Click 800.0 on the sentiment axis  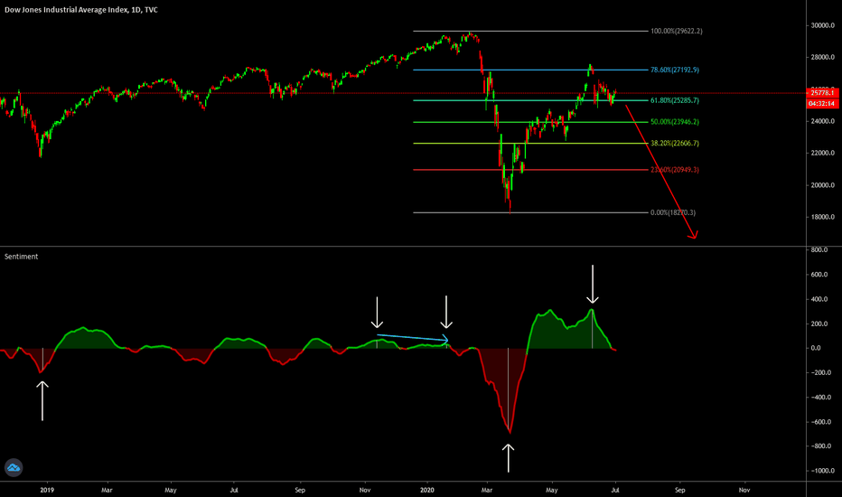pyautogui.click(x=819, y=249)
